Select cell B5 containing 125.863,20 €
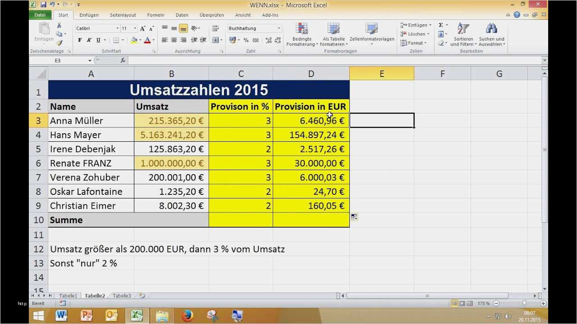 point(171,149)
